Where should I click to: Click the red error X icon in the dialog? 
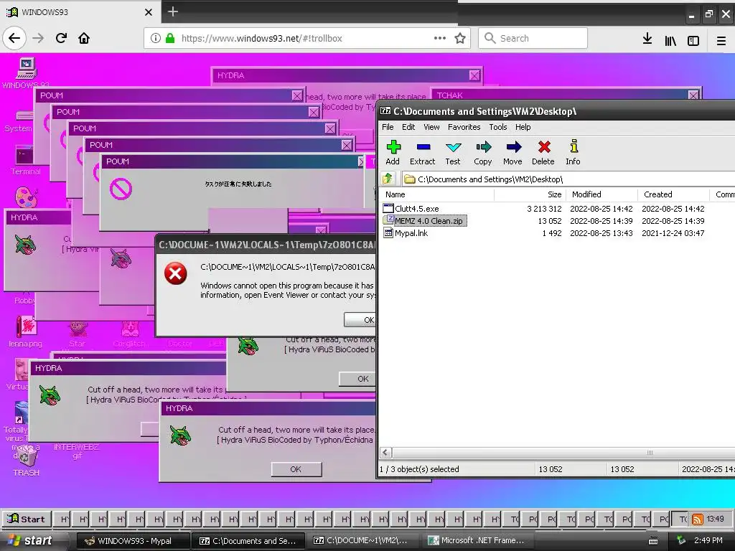(176, 273)
